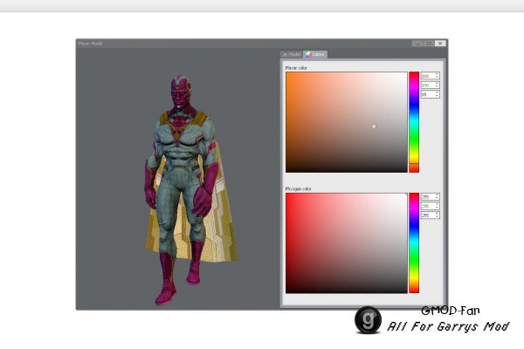Increase the Physgun color red value
The height and width of the screenshot is (349, 524).
(437, 195)
